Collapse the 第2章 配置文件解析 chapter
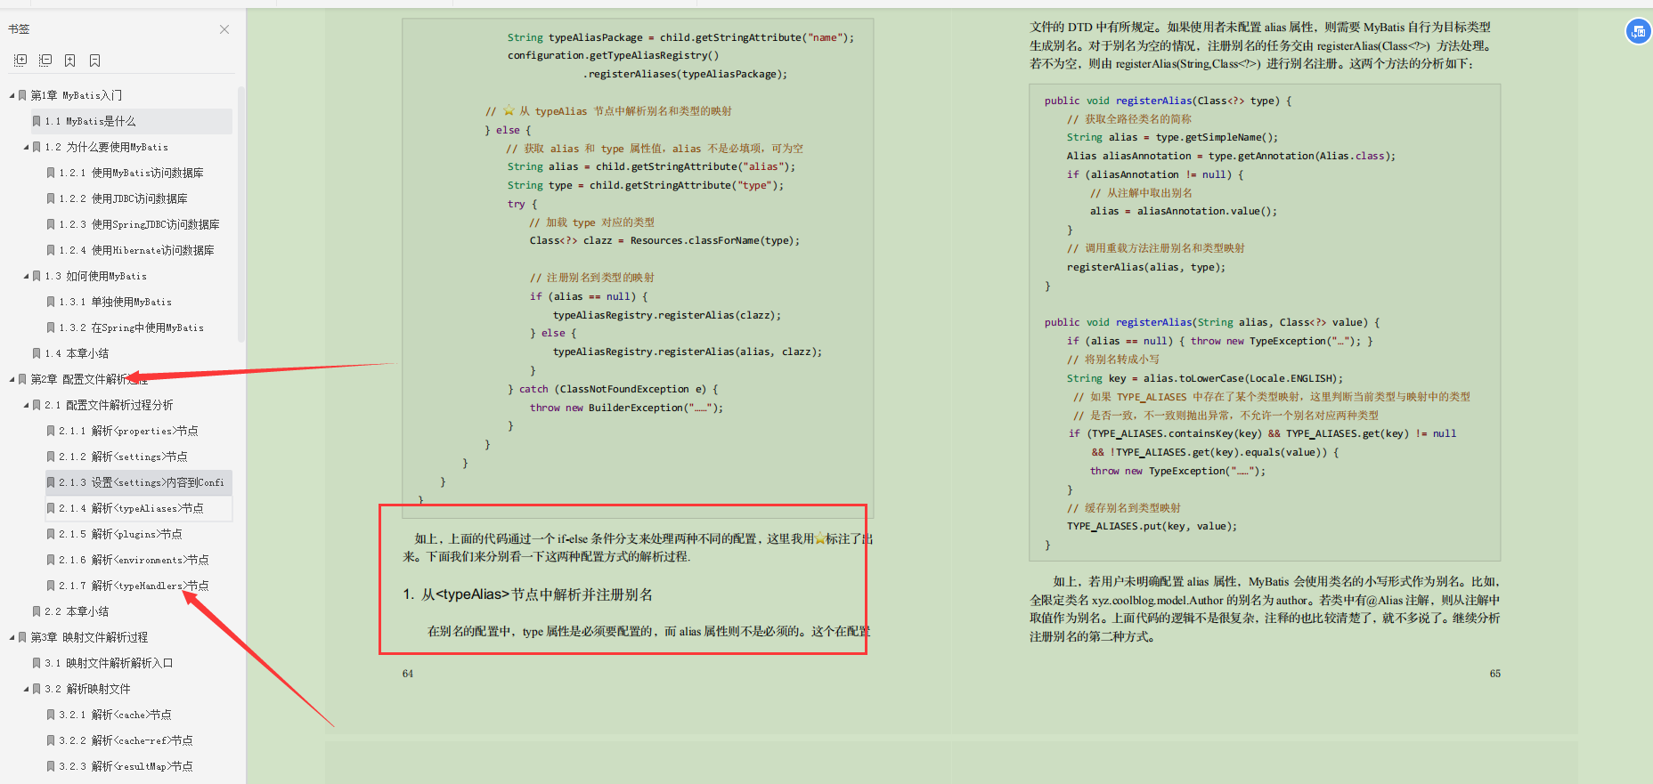 pyautogui.click(x=12, y=379)
